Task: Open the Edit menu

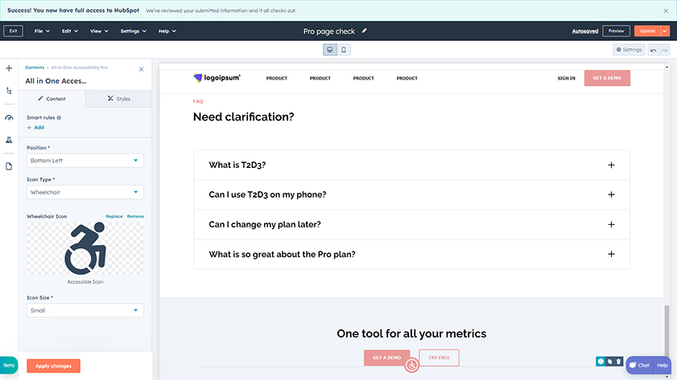Action: point(69,31)
